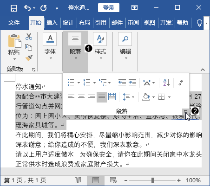Open the shading color dropdown arrow
The width and height of the screenshot is (210, 186).
tap(153, 97)
